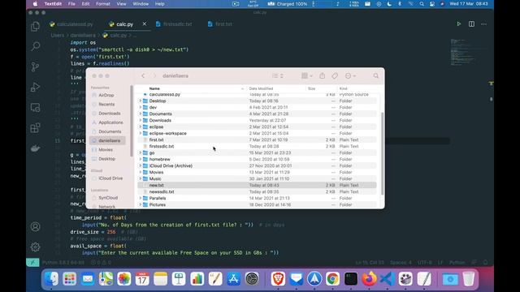Image resolution: width=520 pixels, height=292 pixels.
Task: Open the Apple menu
Action: point(35,4)
